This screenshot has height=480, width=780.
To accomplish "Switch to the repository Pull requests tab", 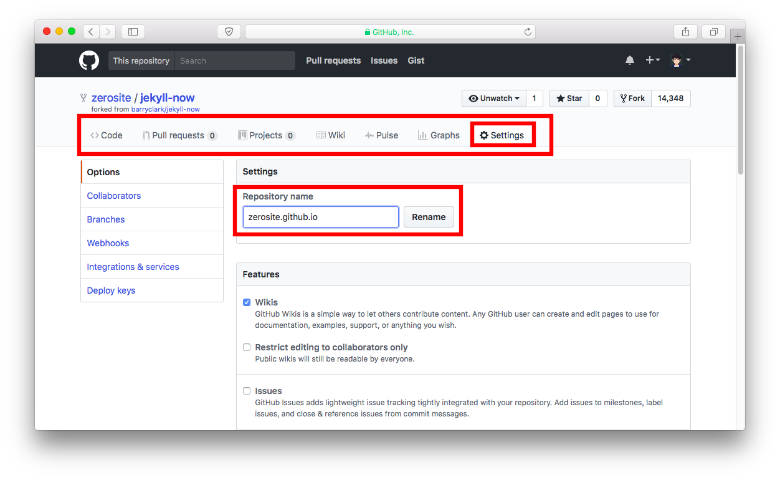I will [x=179, y=135].
